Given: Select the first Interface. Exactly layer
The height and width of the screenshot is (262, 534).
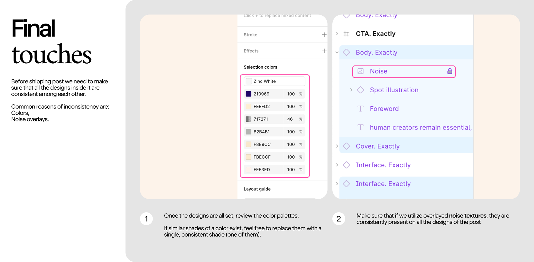Looking at the screenshot, I should point(383,165).
